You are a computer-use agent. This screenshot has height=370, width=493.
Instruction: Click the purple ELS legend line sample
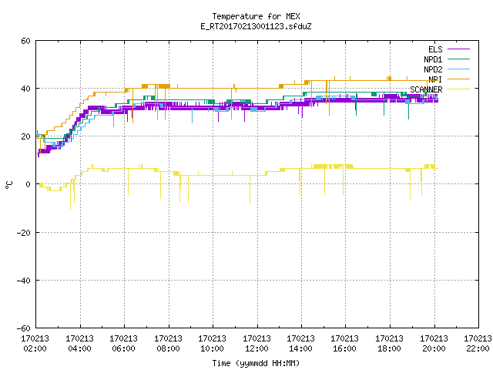pos(458,49)
